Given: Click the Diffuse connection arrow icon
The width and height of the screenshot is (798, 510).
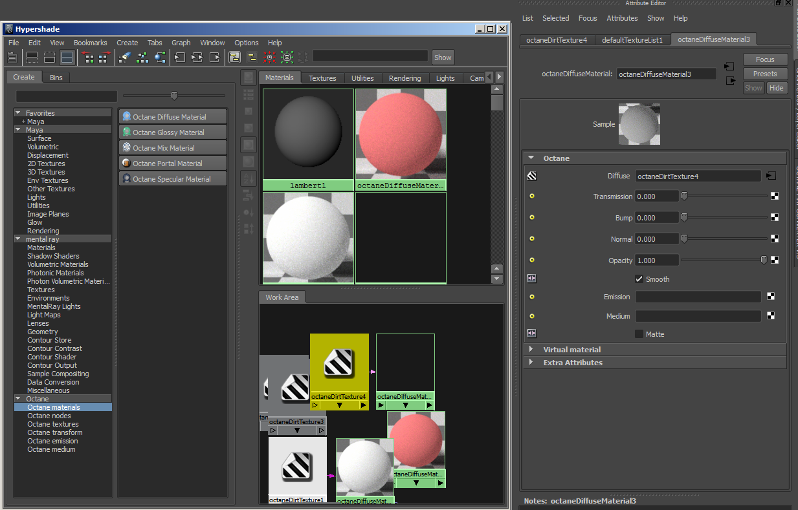Looking at the screenshot, I should point(771,176).
